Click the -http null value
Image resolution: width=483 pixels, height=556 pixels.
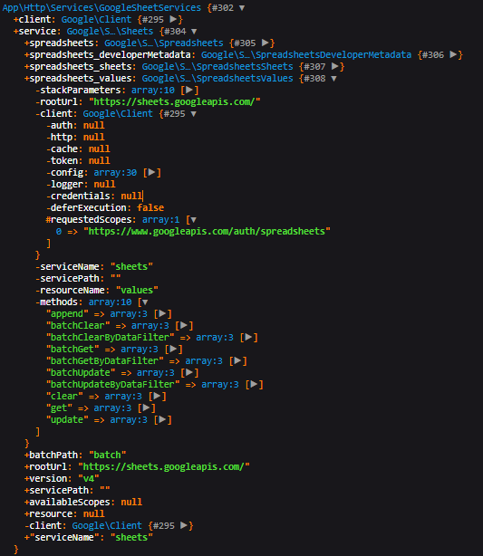[93, 138]
